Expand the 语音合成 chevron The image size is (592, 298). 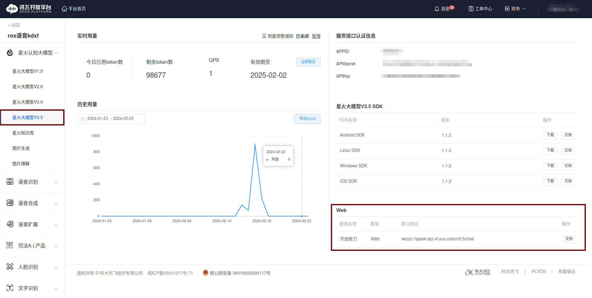[56, 204]
